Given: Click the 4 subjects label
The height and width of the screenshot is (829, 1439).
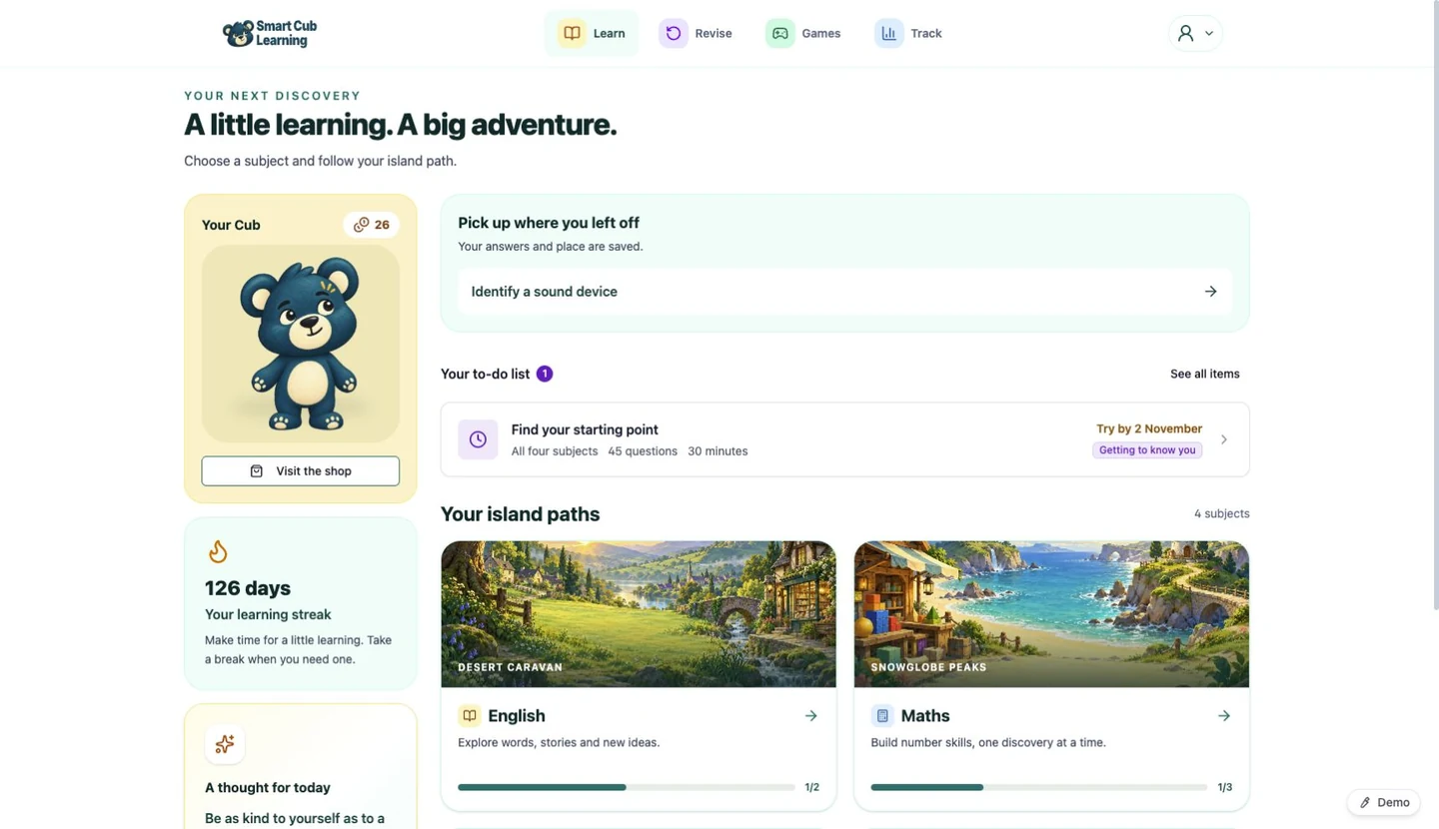Looking at the screenshot, I should point(1222,513).
